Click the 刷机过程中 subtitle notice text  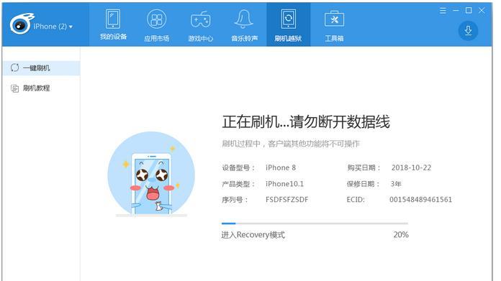(291, 144)
